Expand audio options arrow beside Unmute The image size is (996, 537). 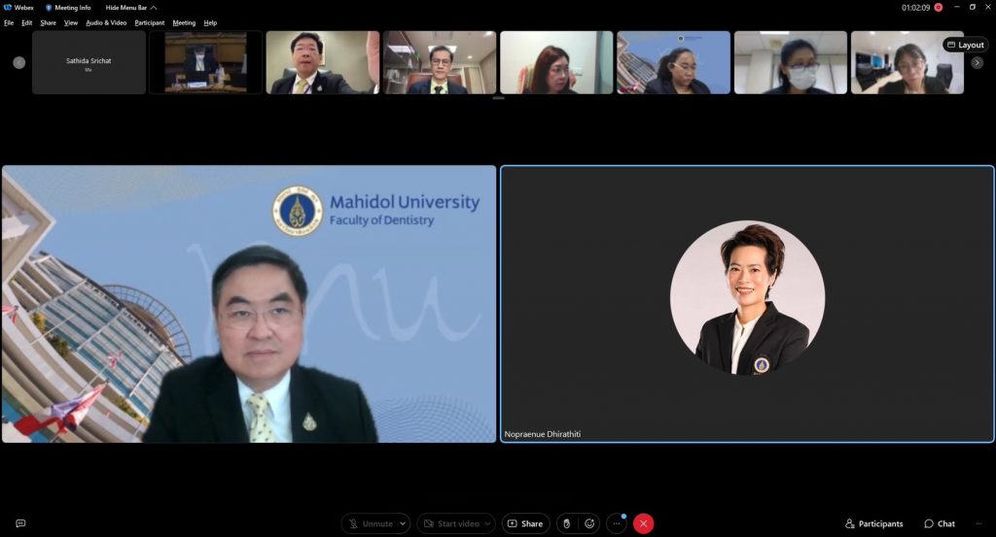coord(403,523)
